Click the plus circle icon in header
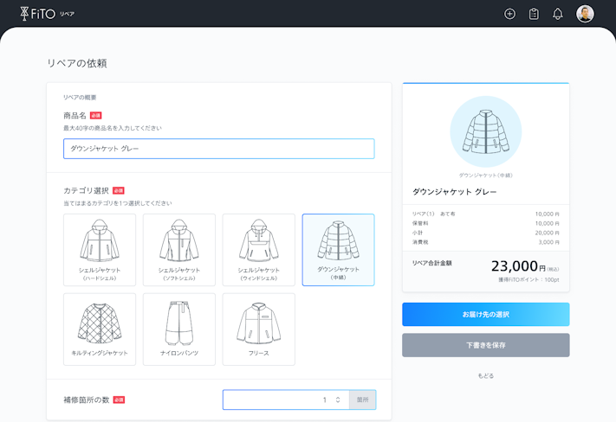616x422 pixels. (509, 14)
